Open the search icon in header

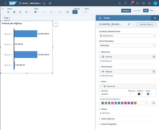(119, 3)
